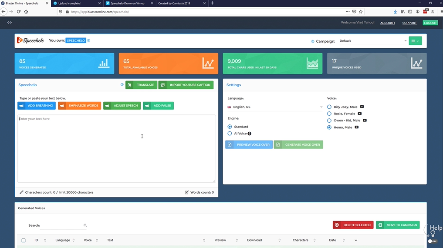Click the sidebar collapse arrows icon
This screenshot has width=443, height=248.
[10, 23]
